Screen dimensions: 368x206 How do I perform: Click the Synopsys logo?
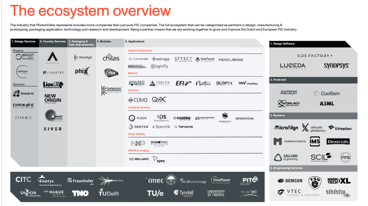click(x=336, y=65)
